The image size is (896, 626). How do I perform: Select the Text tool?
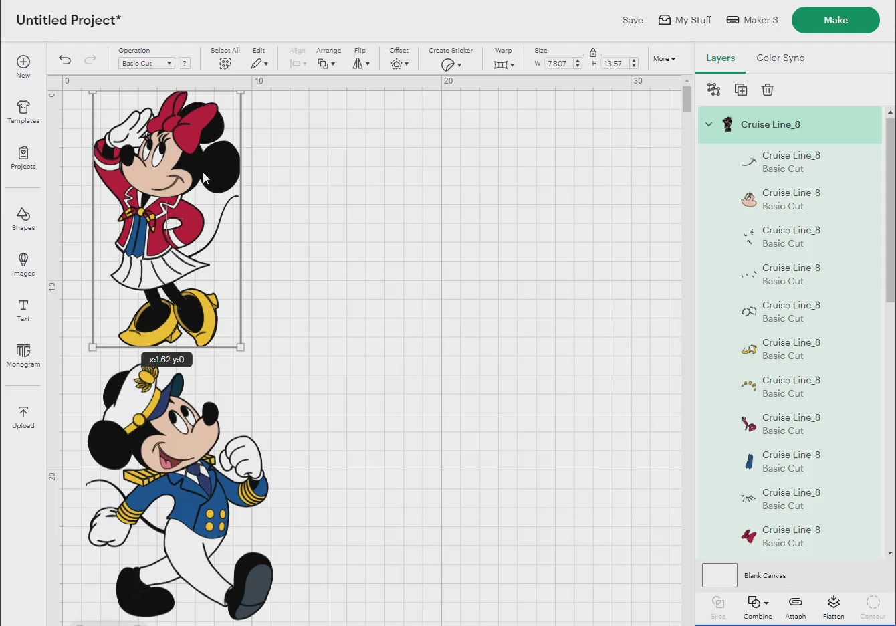[x=23, y=310]
